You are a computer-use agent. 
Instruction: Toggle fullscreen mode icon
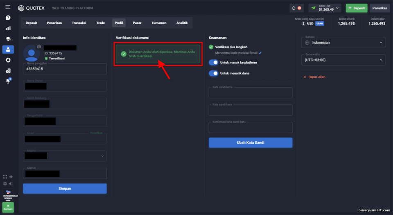[x=5, y=177]
